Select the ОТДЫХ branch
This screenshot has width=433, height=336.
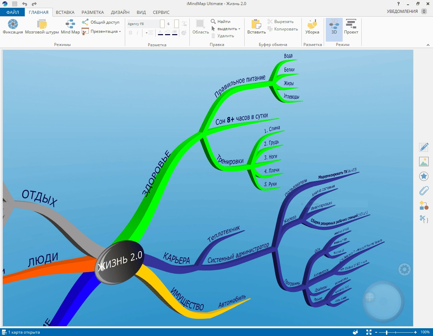pyautogui.click(x=40, y=198)
